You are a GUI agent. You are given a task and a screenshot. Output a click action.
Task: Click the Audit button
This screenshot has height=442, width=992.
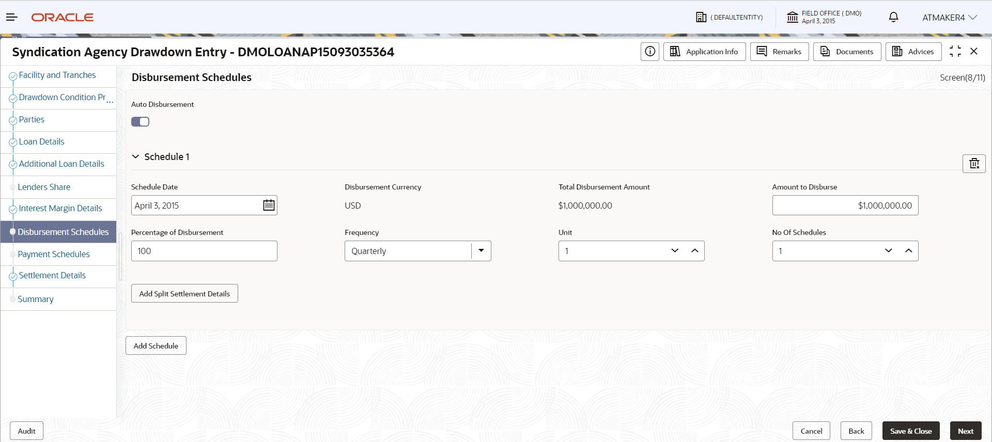(26, 431)
